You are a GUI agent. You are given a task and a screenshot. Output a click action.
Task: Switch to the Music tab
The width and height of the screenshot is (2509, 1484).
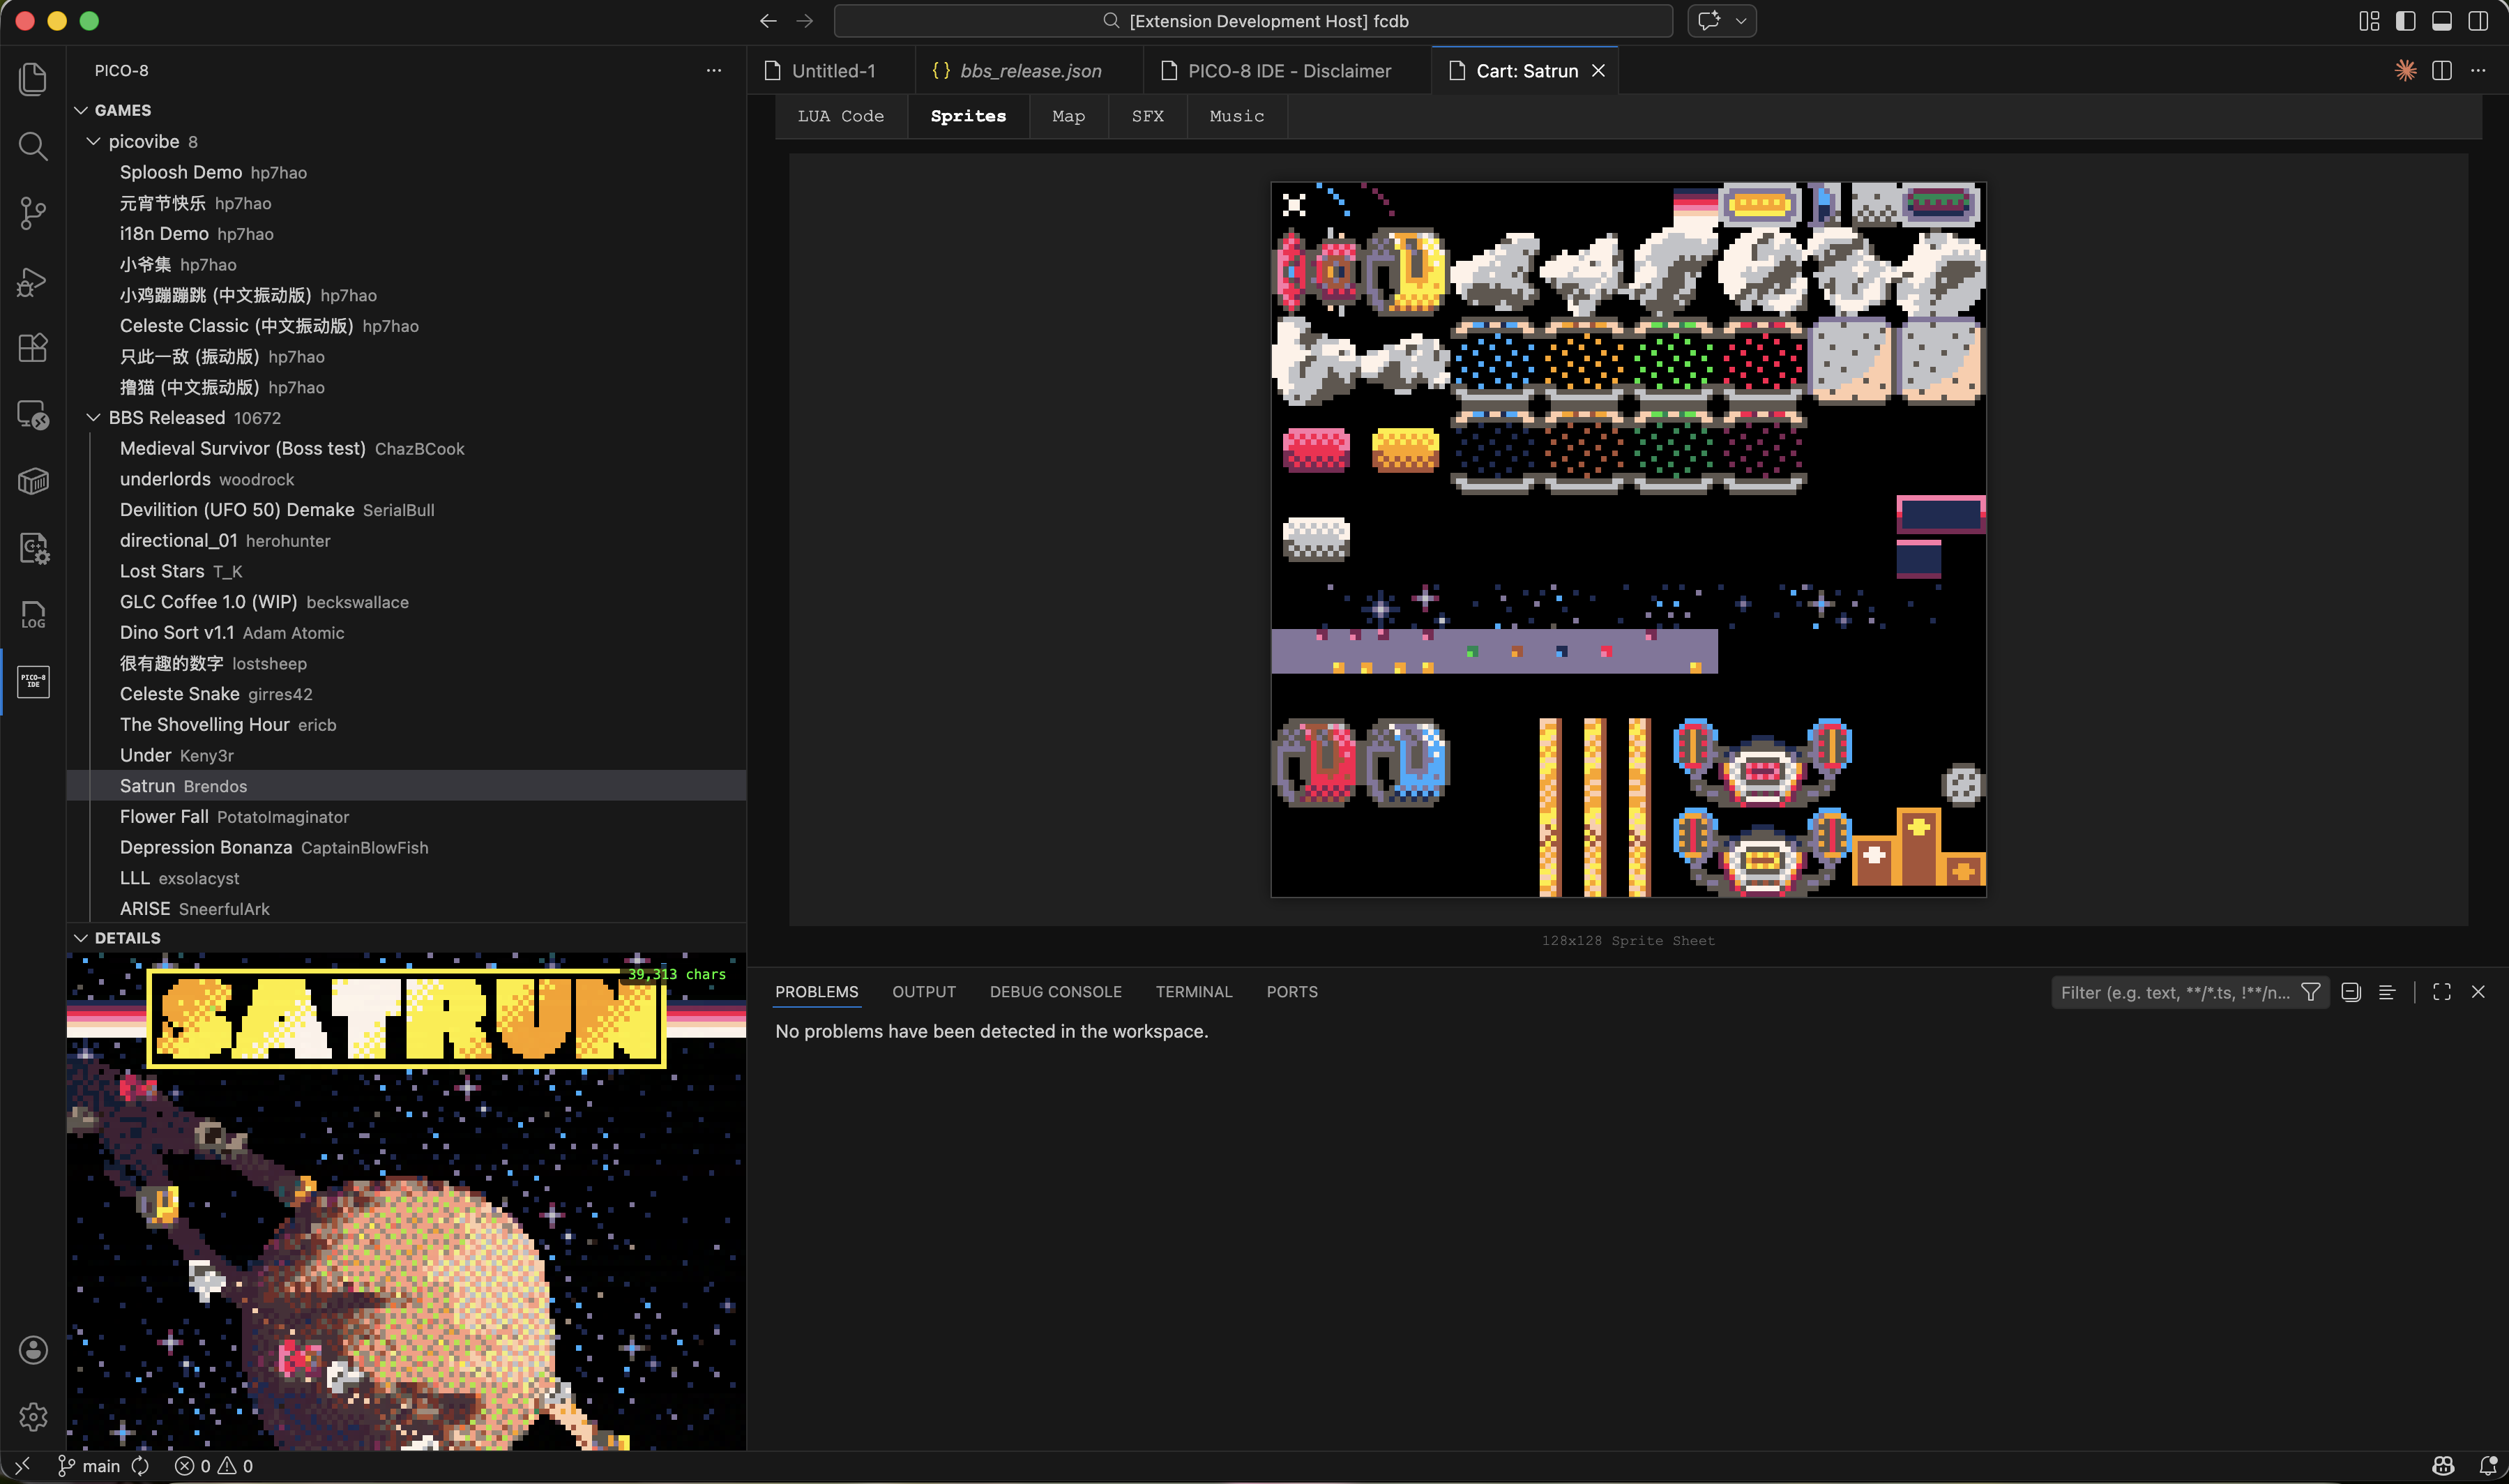point(1236,116)
